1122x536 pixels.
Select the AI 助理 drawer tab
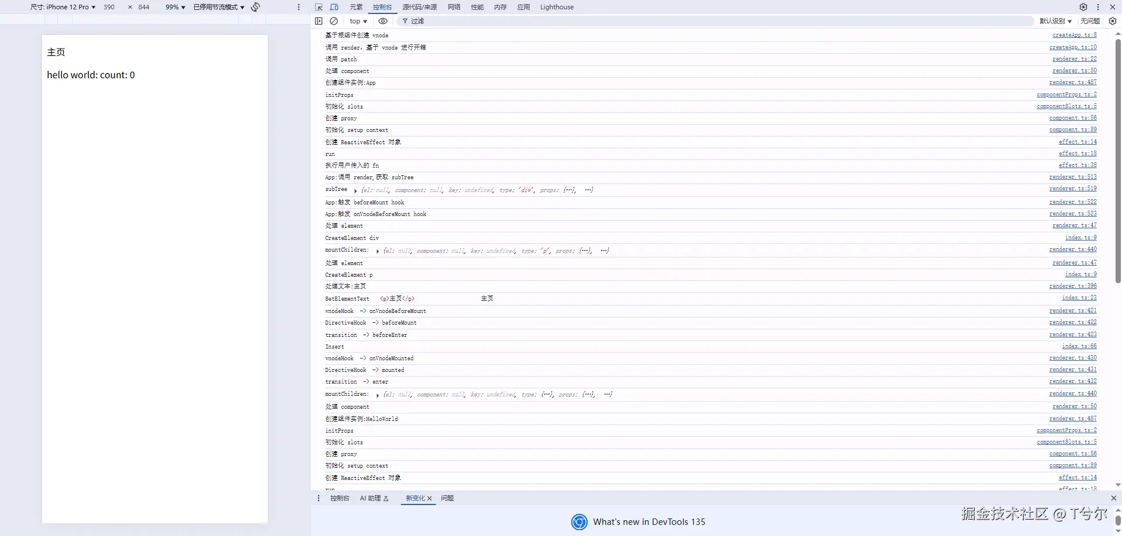[374, 498]
